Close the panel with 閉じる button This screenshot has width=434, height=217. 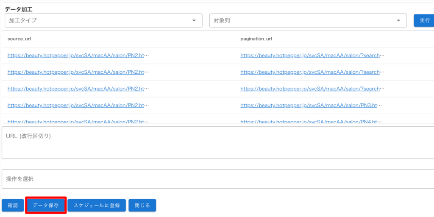(x=142, y=206)
